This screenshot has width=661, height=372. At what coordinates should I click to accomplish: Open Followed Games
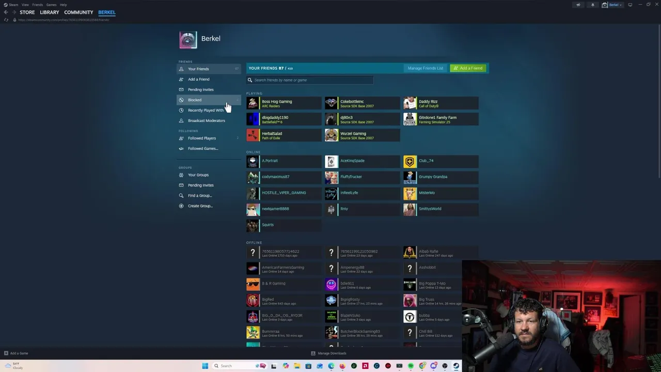[209, 148]
